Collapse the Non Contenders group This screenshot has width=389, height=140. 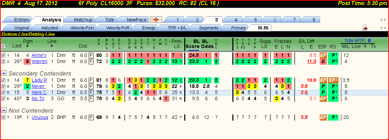tap(4, 110)
